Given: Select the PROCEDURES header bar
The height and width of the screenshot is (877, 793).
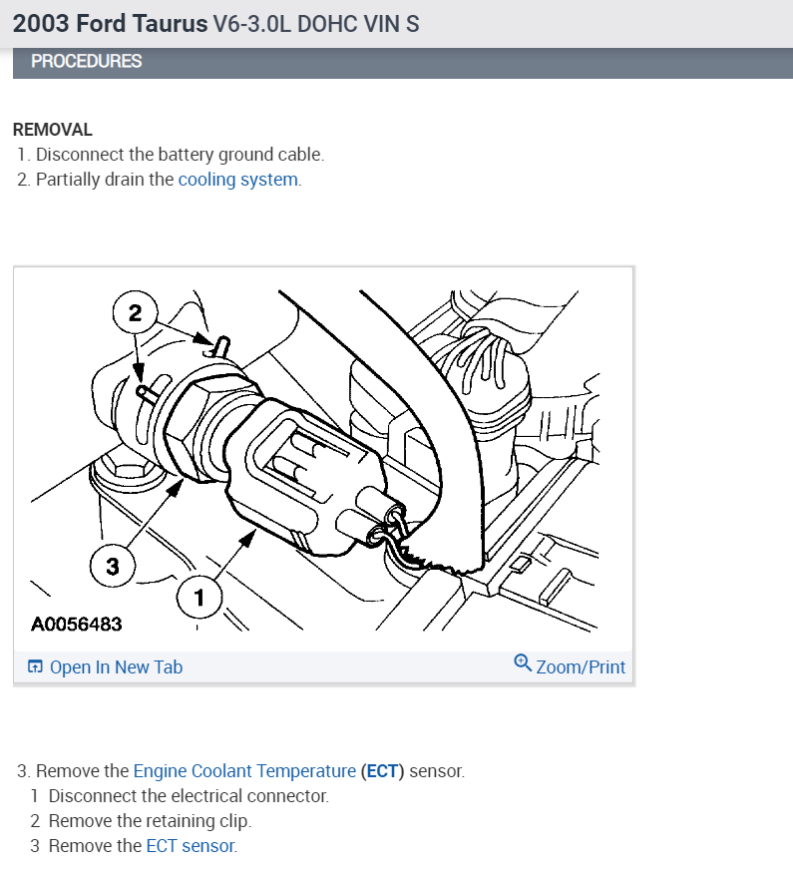Looking at the screenshot, I should [x=403, y=63].
